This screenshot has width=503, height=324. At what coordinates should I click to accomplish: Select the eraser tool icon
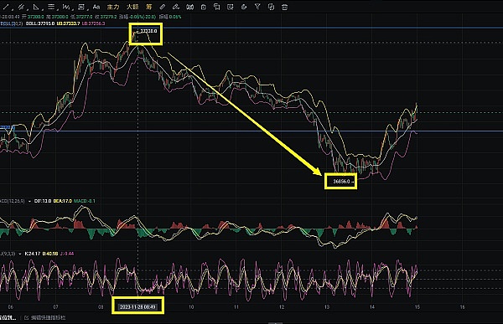click(163, 7)
